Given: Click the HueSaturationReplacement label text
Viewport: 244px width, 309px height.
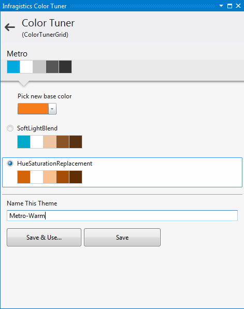Looking at the screenshot, I should click(x=54, y=164).
